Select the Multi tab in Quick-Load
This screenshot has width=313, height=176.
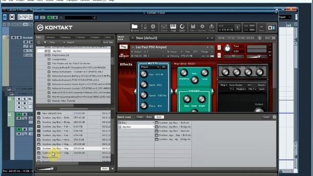140,117
